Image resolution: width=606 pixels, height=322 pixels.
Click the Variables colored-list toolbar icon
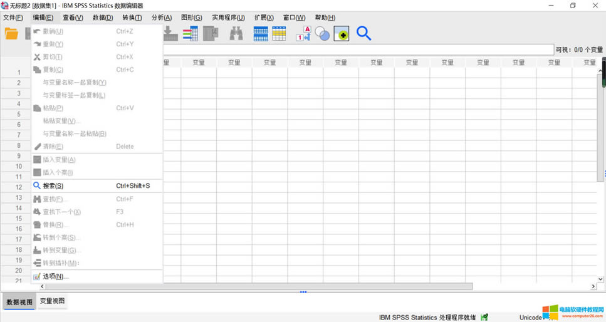coord(190,34)
